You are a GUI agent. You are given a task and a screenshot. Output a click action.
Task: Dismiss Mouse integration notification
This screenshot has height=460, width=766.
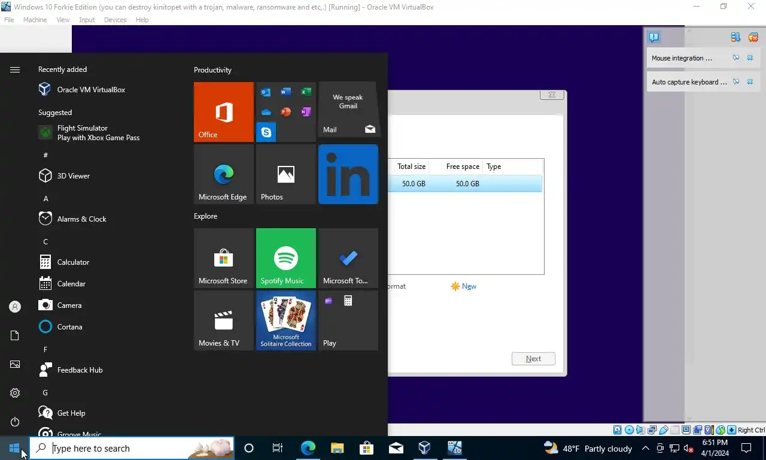point(750,58)
